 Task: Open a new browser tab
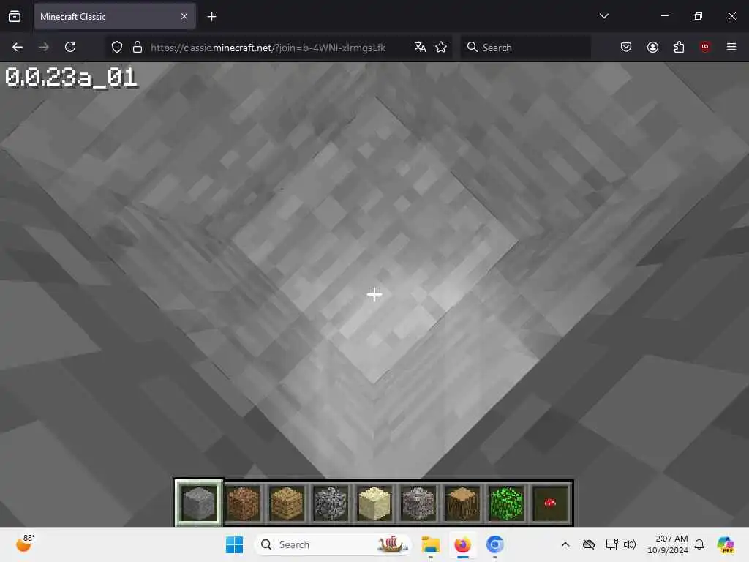coord(211,17)
